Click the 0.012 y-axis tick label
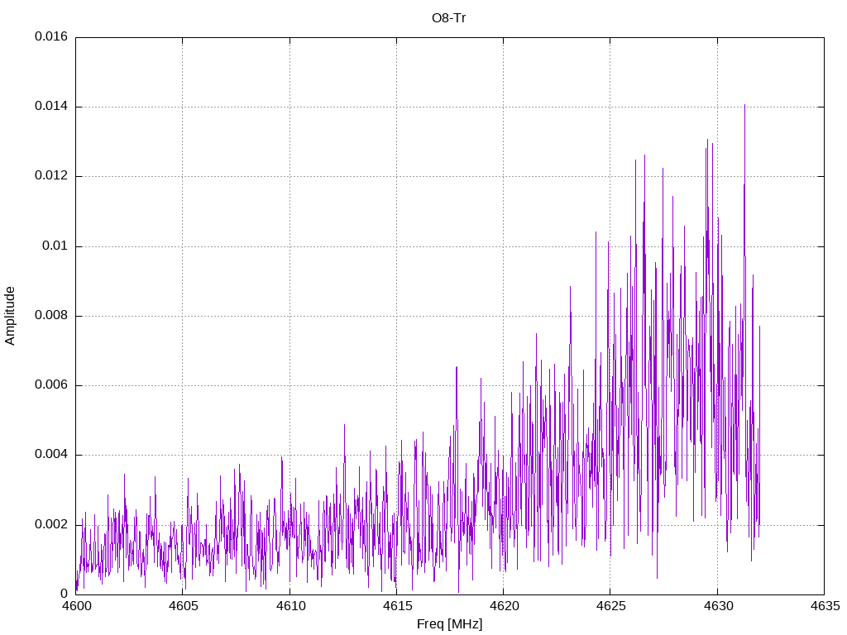This screenshot has width=847, height=635. click(51, 176)
